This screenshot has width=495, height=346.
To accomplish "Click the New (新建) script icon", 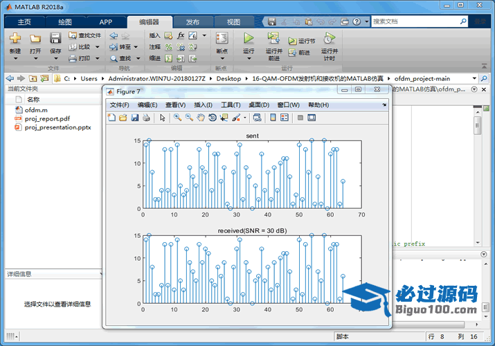I will point(15,39).
